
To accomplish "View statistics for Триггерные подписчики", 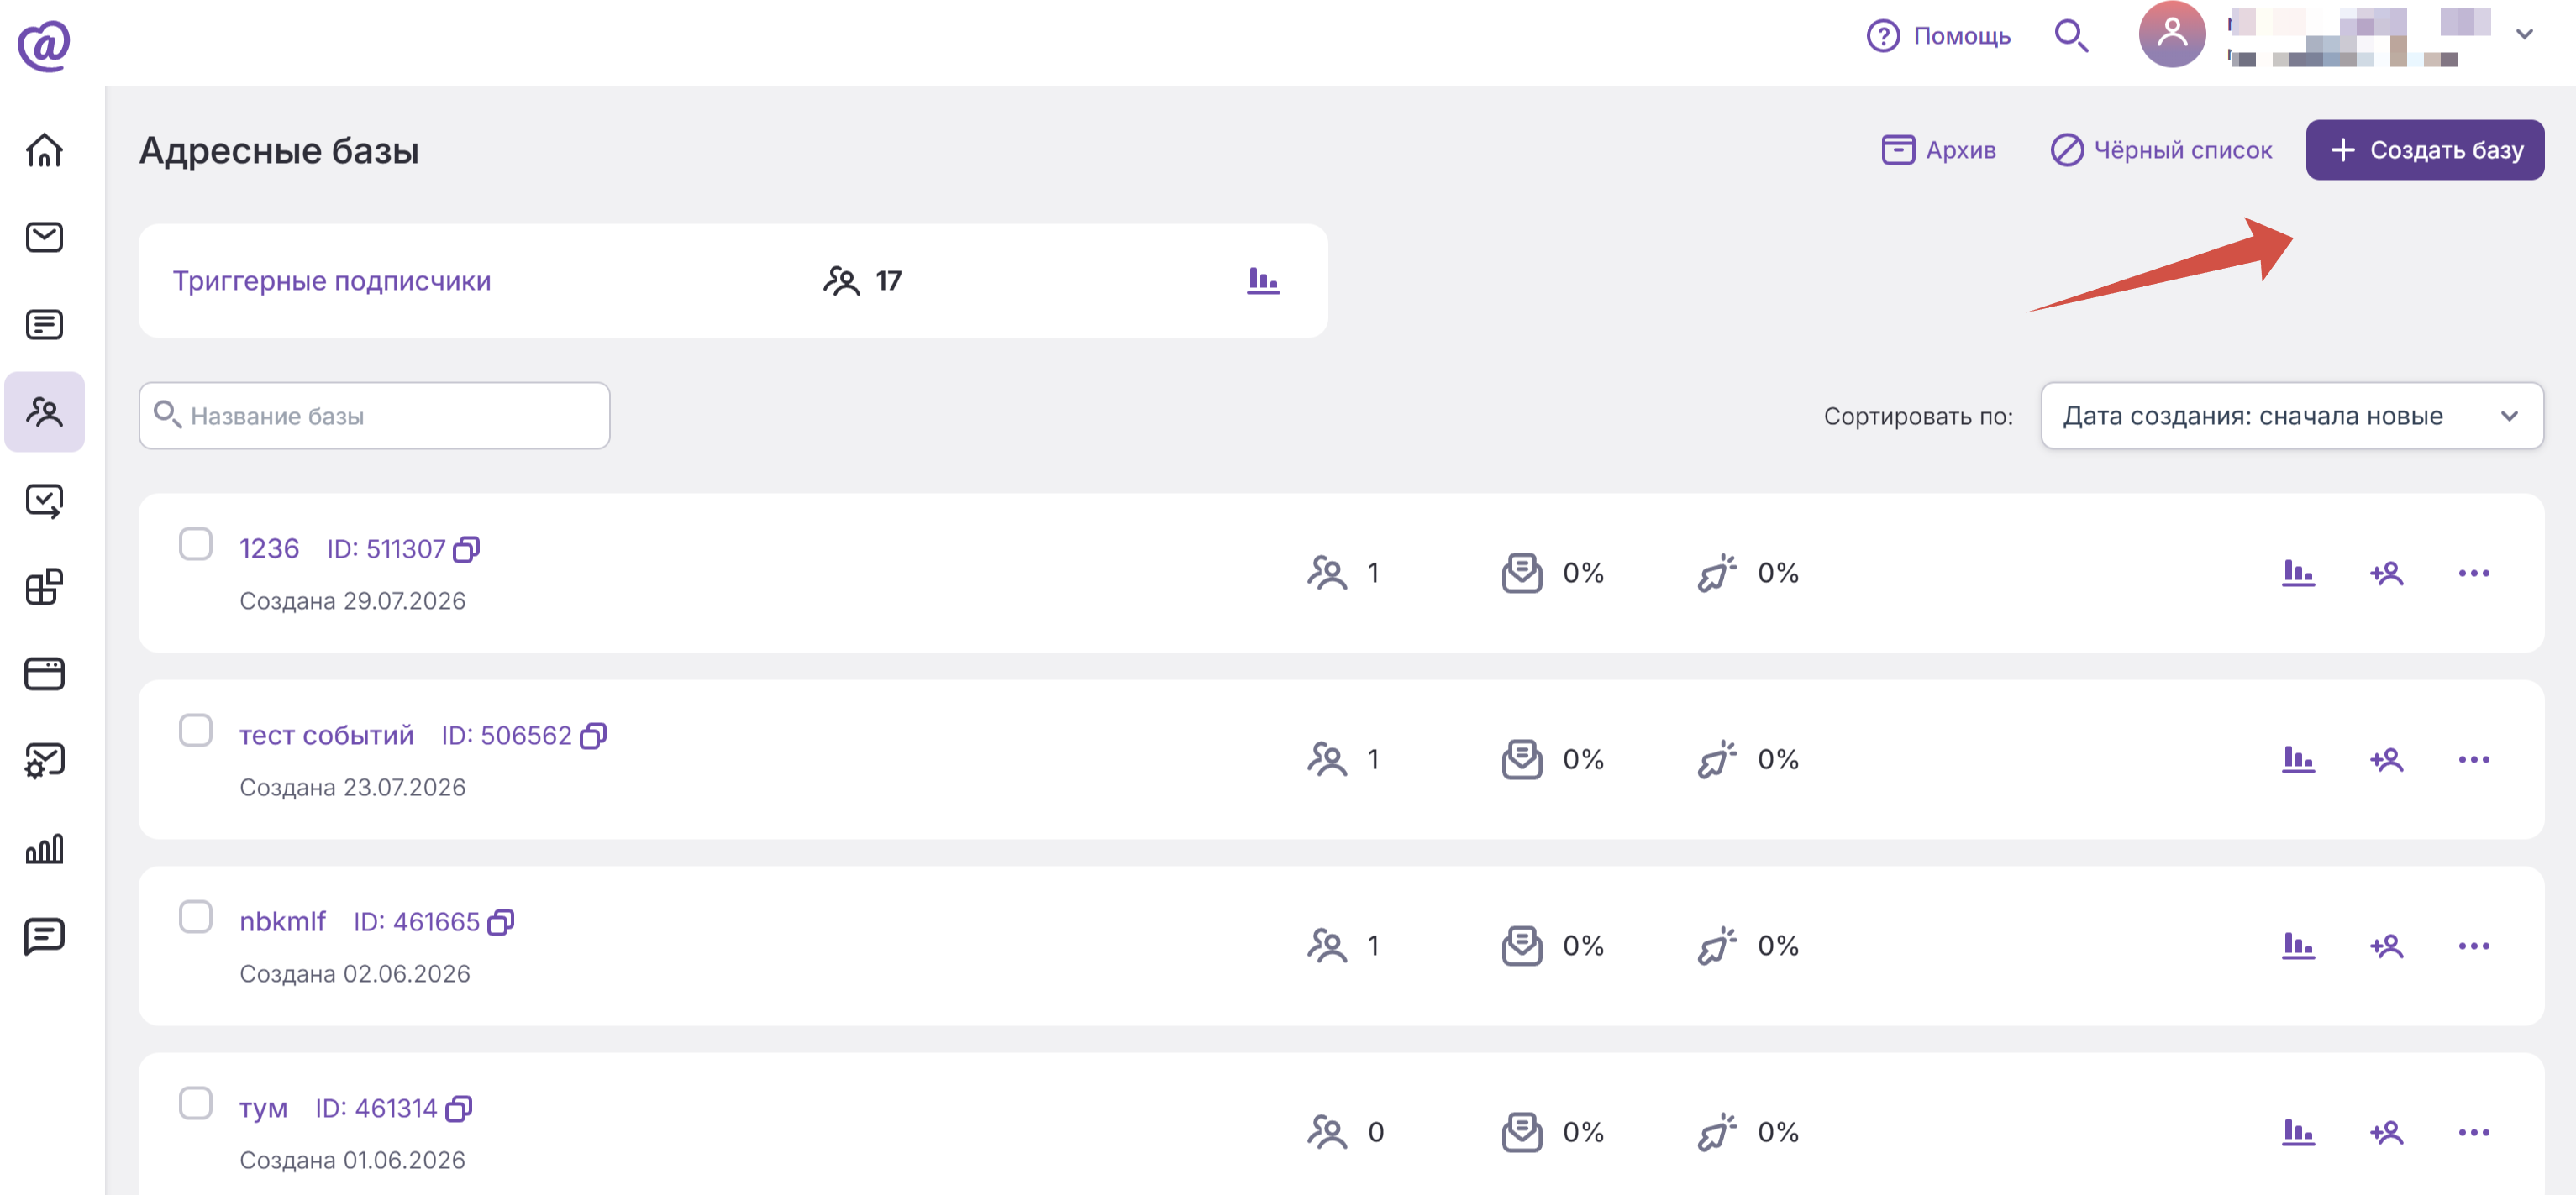I will [1263, 280].
